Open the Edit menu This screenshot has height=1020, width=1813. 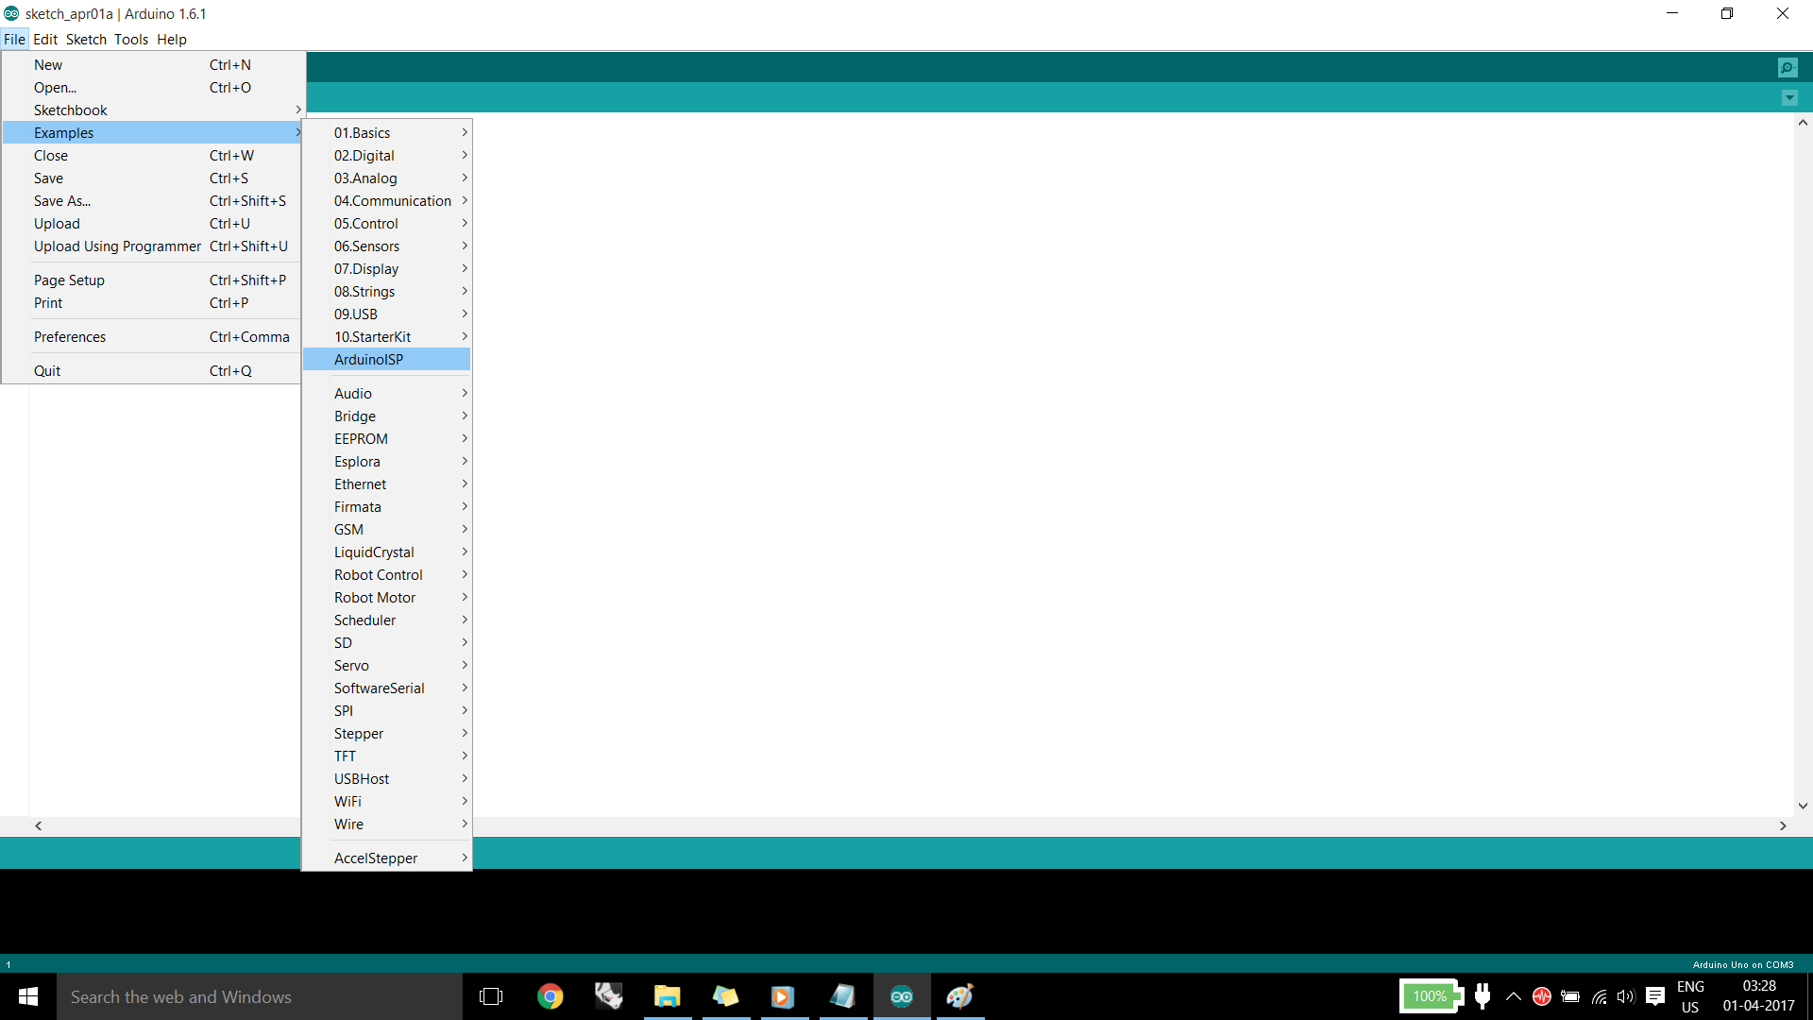[45, 40]
